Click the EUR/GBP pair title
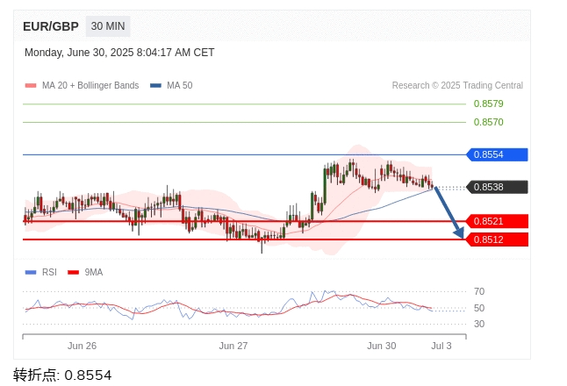 pos(51,26)
